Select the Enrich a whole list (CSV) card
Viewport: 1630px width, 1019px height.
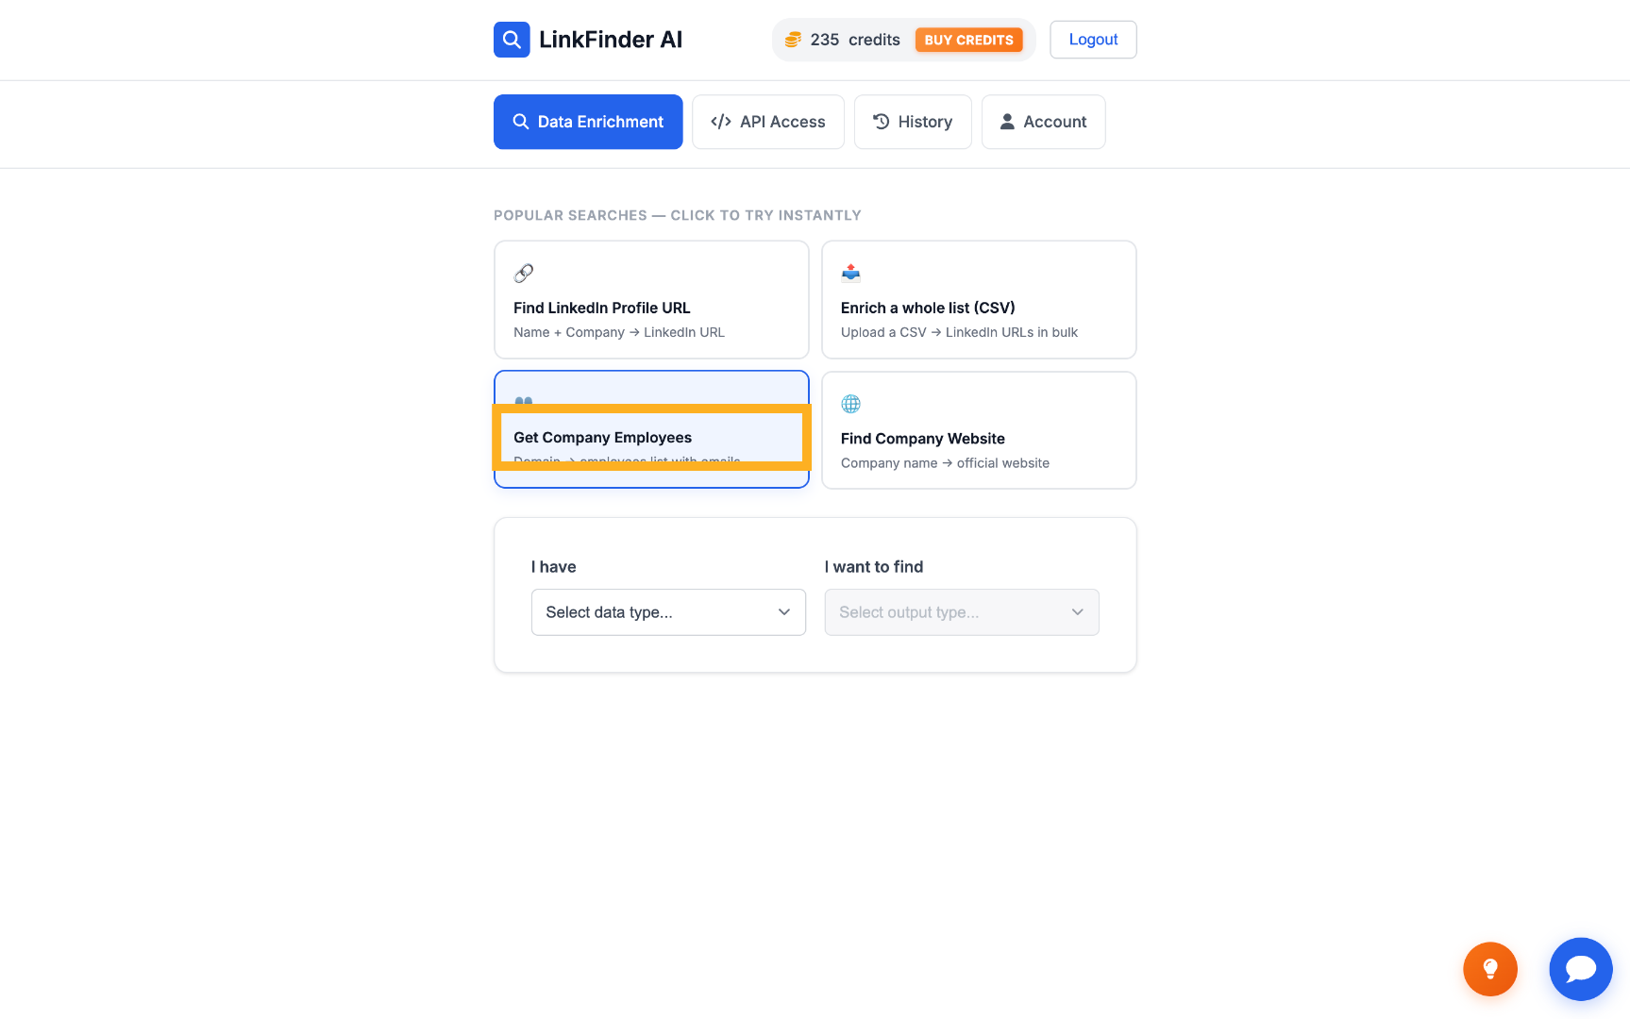[979, 299]
